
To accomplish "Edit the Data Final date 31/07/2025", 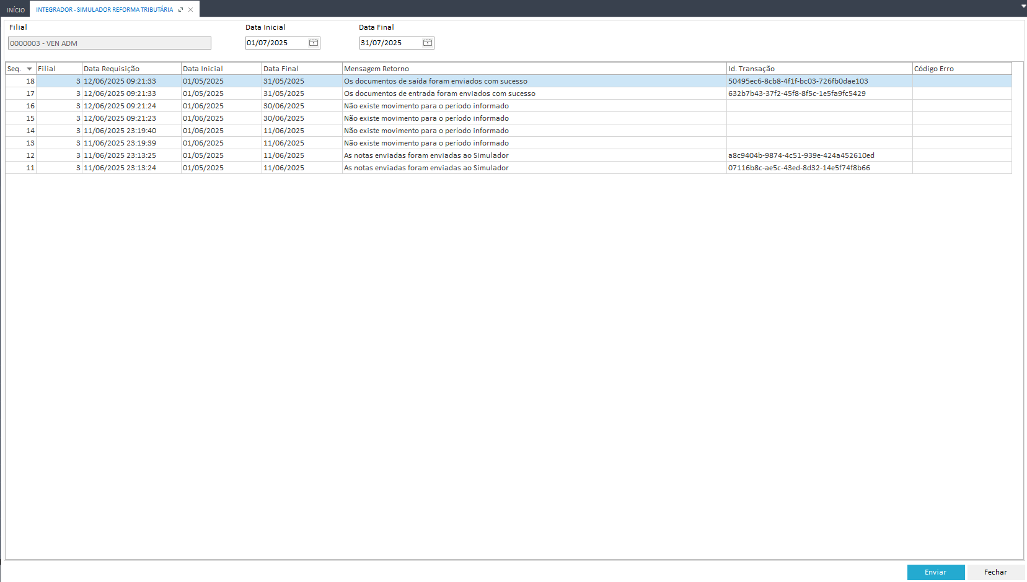I will (390, 43).
